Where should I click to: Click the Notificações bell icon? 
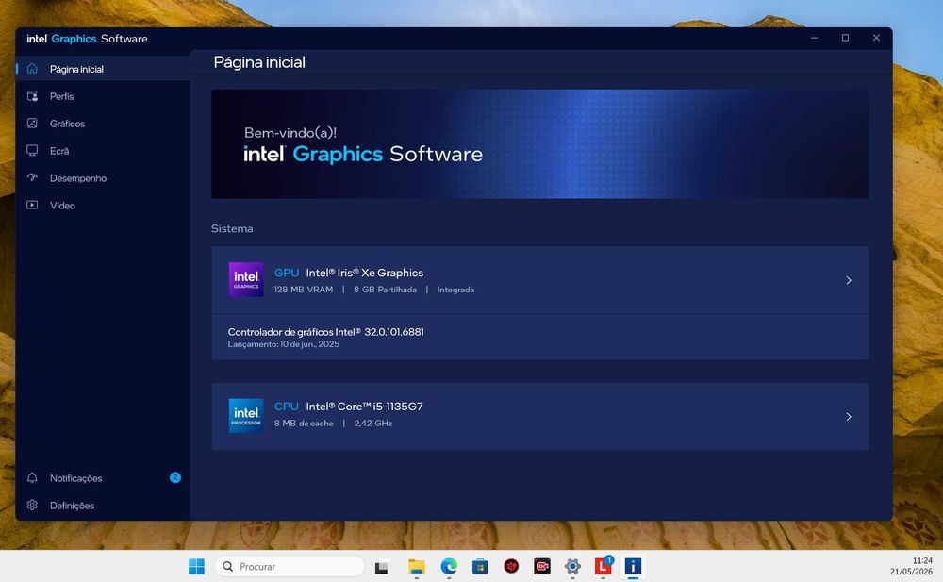[x=32, y=478]
